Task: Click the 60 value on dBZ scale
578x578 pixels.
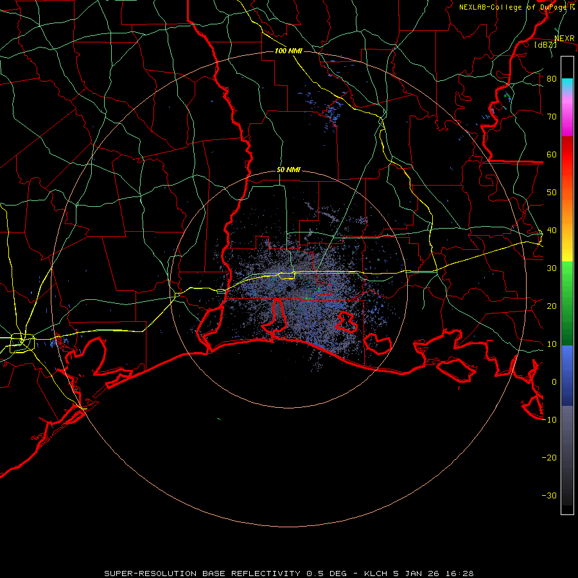Action: pyautogui.click(x=552, y=154)
